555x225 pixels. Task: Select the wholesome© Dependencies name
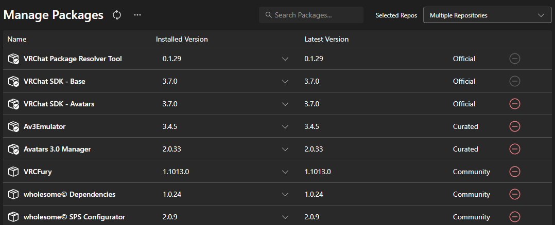70,194
